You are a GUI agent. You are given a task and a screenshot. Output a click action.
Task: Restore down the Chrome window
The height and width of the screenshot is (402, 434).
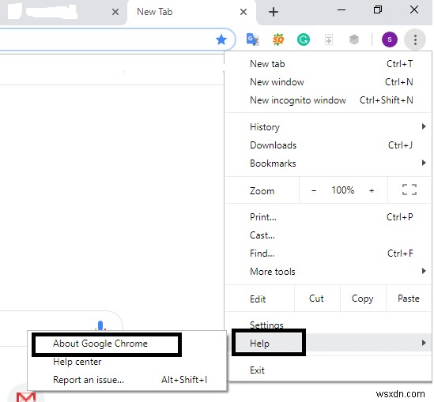point(378,10)
